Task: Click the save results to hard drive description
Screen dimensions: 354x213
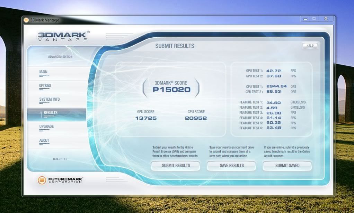Action: click(x=231, y=152)
